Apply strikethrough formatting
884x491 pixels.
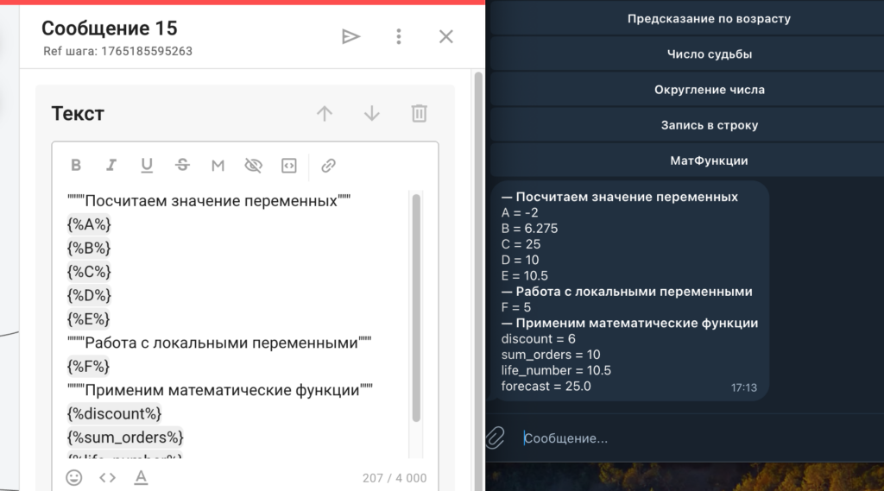point(182,166)
